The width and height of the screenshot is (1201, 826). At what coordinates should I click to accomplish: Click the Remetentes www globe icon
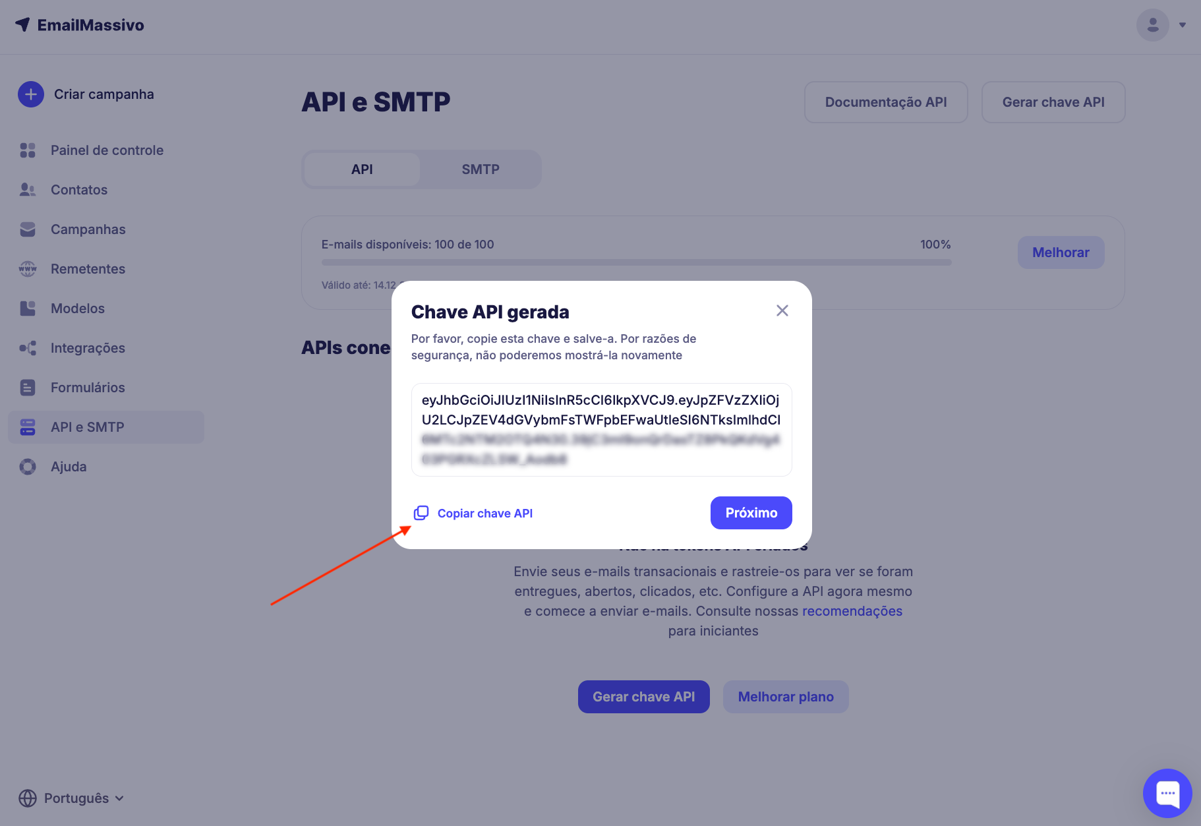(28, 269)
